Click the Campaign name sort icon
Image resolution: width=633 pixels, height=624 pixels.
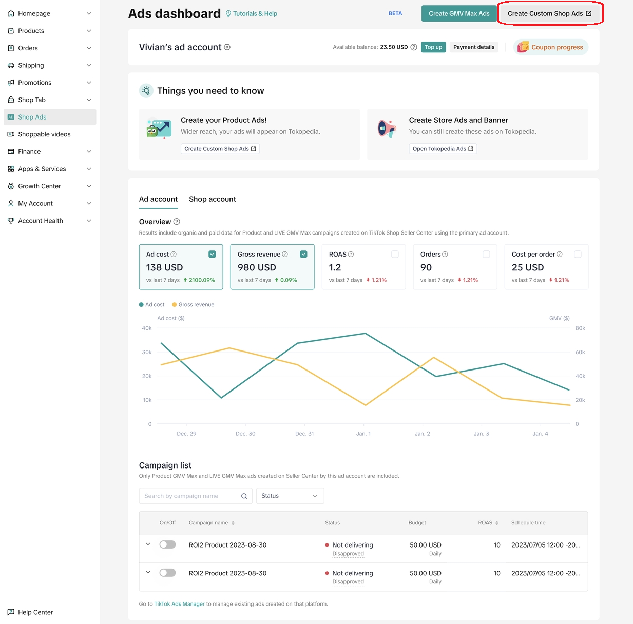(x=233, y=523)
